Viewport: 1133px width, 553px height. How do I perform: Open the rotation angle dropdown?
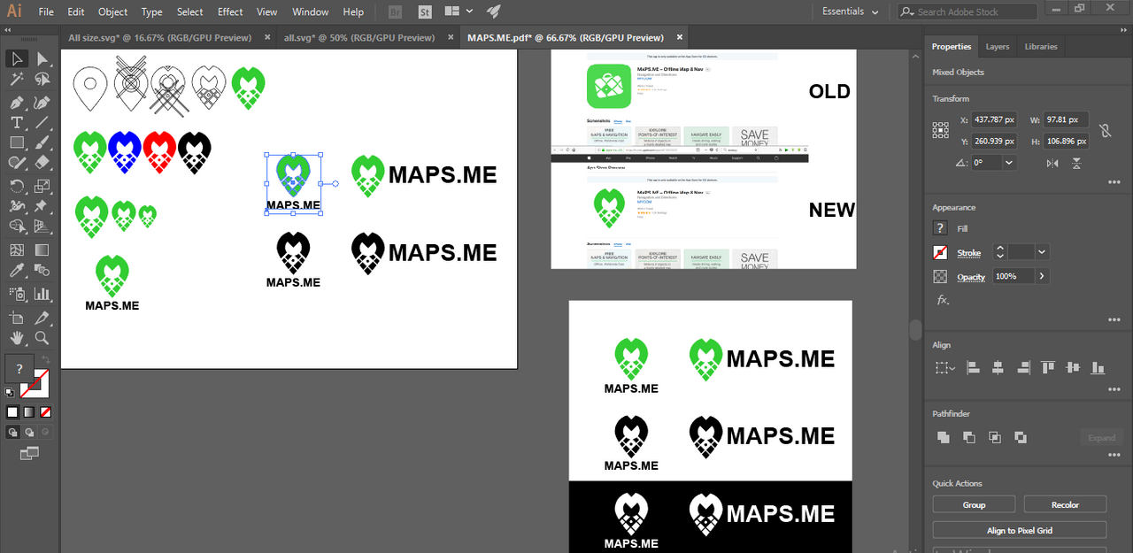(x=1009, y=163)
